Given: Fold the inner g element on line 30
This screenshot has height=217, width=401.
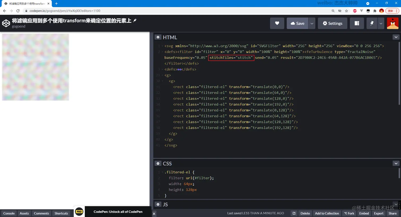Looking at the screenshot, I should pos(162,81).
